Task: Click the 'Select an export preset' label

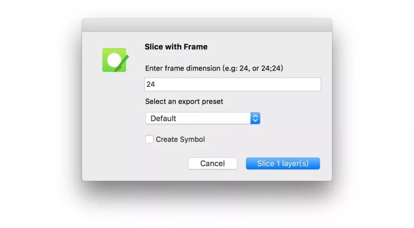Action: tap(184, 102)
